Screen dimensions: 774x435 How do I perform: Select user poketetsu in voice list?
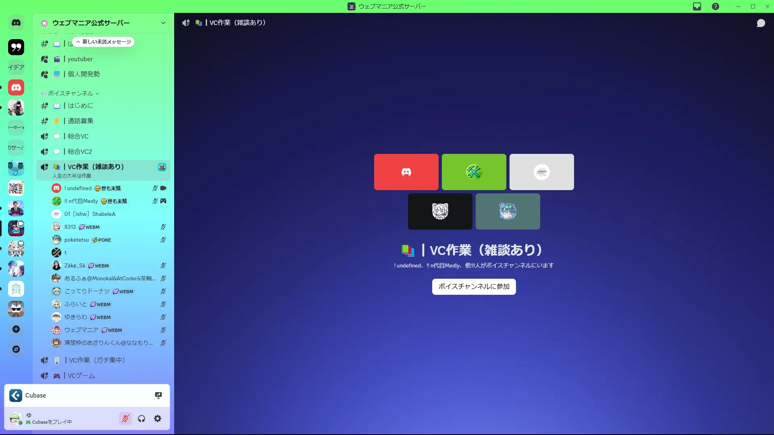[x=77, y=240]
